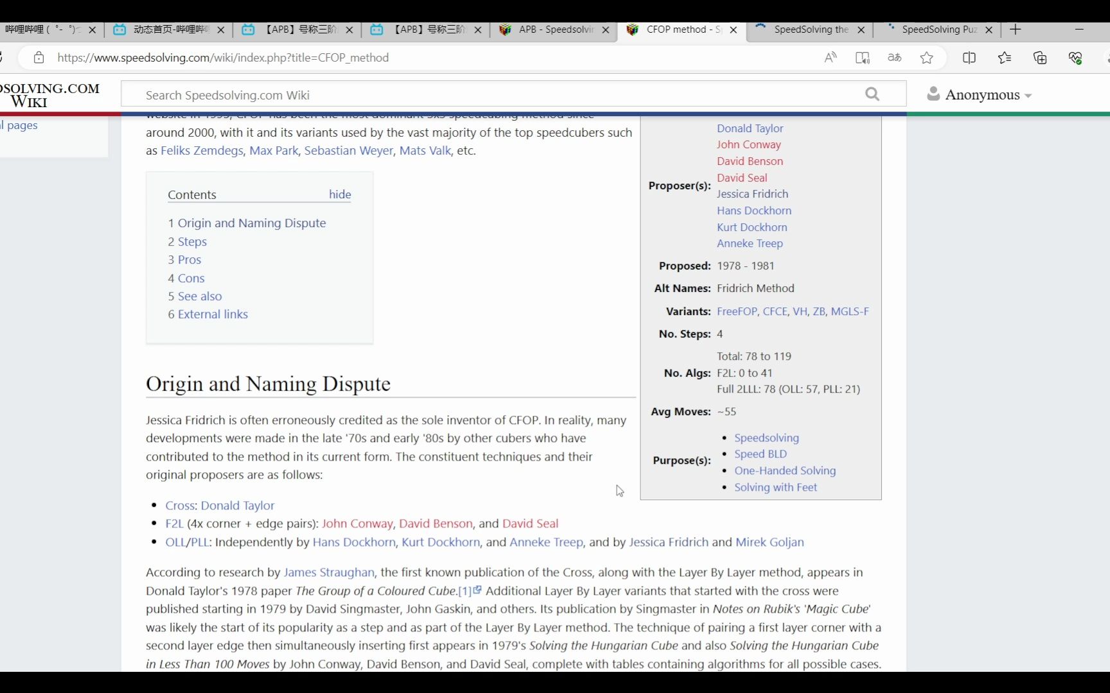The height and width of the screenshot is (693, 1110).
Task: Close the APB - Speedsolving tab
Action: [x=605, y=30]
